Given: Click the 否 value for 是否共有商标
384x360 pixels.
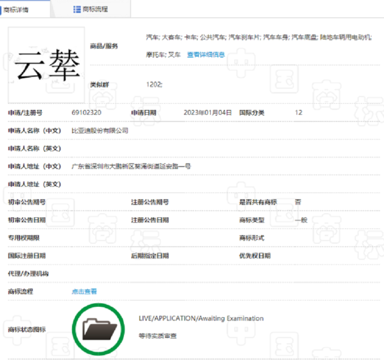Looking at the screenshot, I should click(298, 202).
